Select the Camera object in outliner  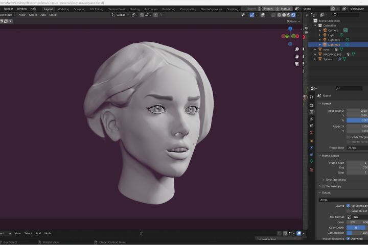point(333,30)
